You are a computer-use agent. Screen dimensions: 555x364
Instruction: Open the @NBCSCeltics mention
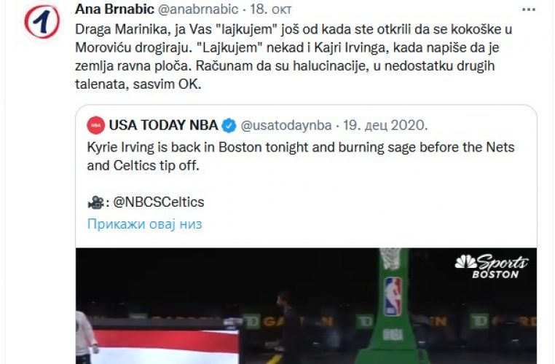tap(159, 202)
